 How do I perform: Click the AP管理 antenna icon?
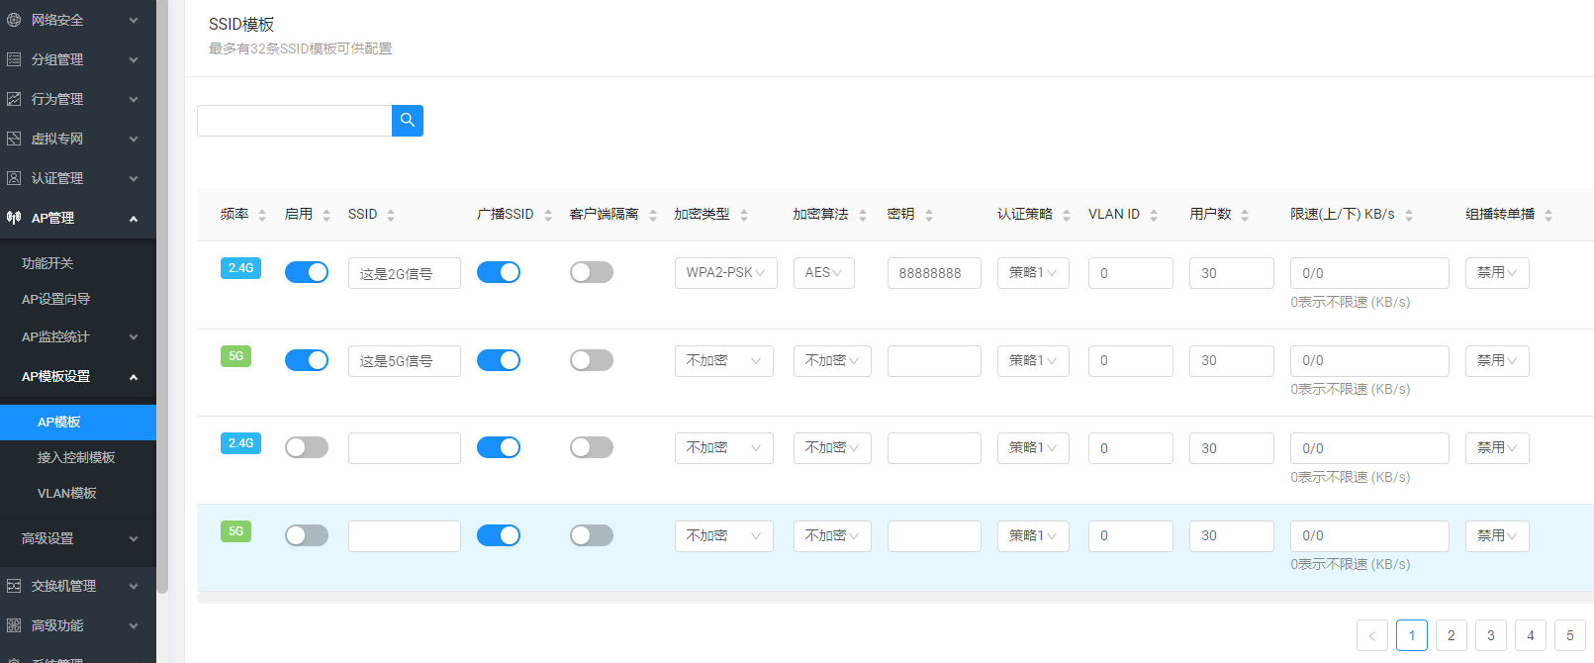coord(14,218)
